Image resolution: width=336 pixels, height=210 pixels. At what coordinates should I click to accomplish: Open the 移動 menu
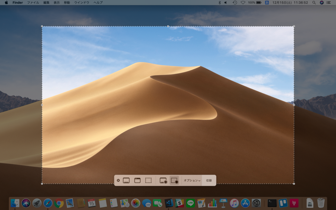click(x=67, y=3)
